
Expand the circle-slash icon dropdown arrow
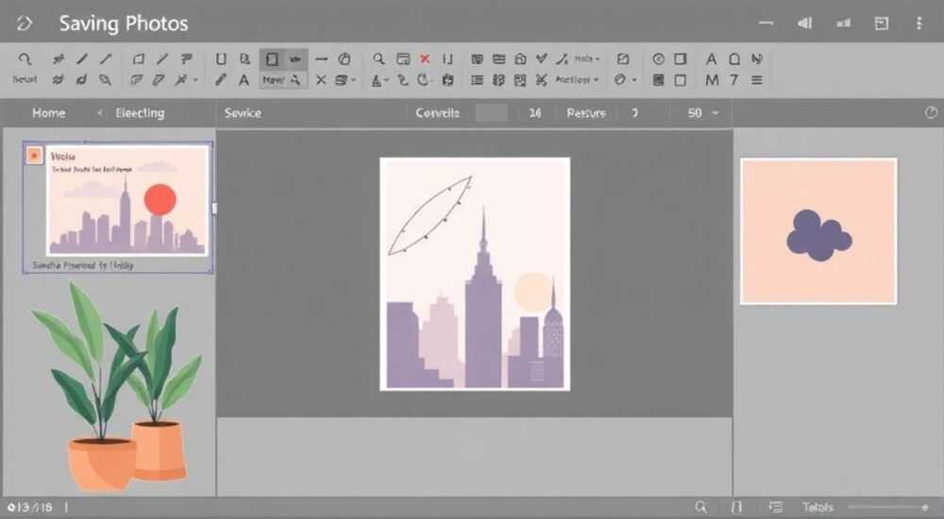(634, 80)
